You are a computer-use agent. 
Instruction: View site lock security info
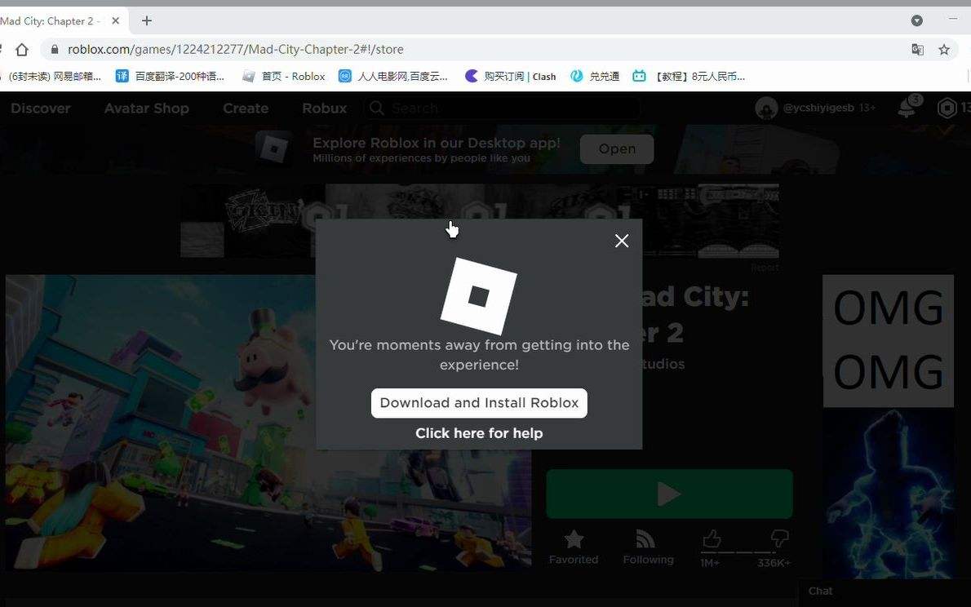[55, 50]
